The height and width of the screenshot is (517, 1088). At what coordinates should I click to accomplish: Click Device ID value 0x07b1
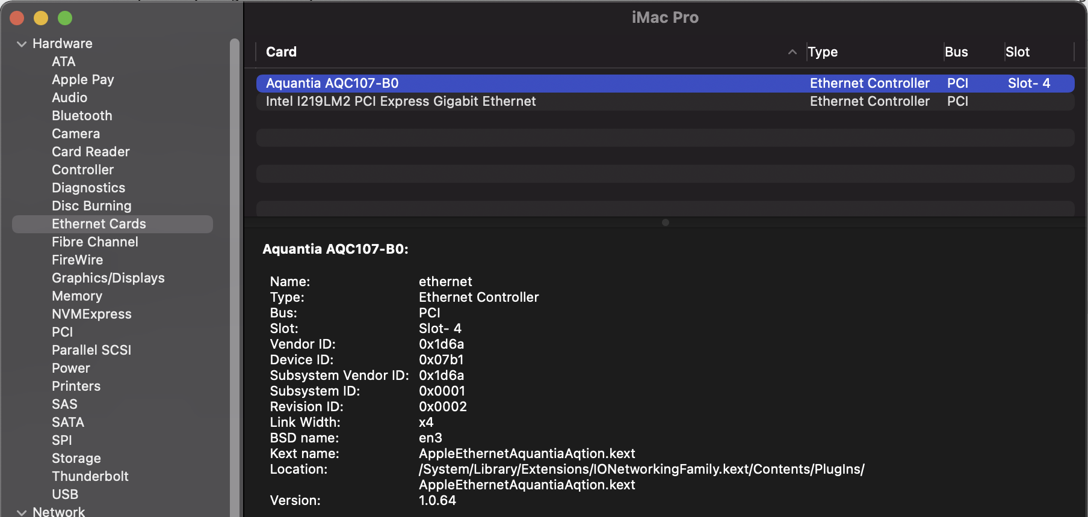point(441,360)
